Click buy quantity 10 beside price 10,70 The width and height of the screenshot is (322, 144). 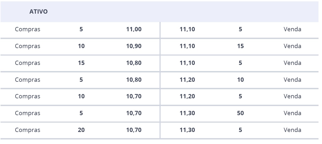tap(81, 96)
